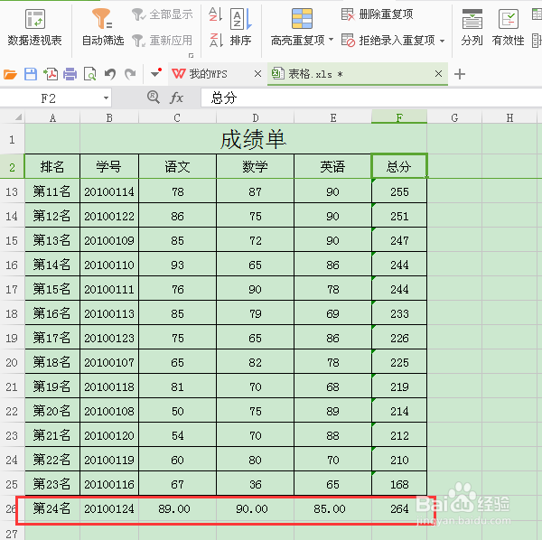Expand Highlight Duplicates dropdown arrow
The image size is (542, 540).
click(331, 40)
